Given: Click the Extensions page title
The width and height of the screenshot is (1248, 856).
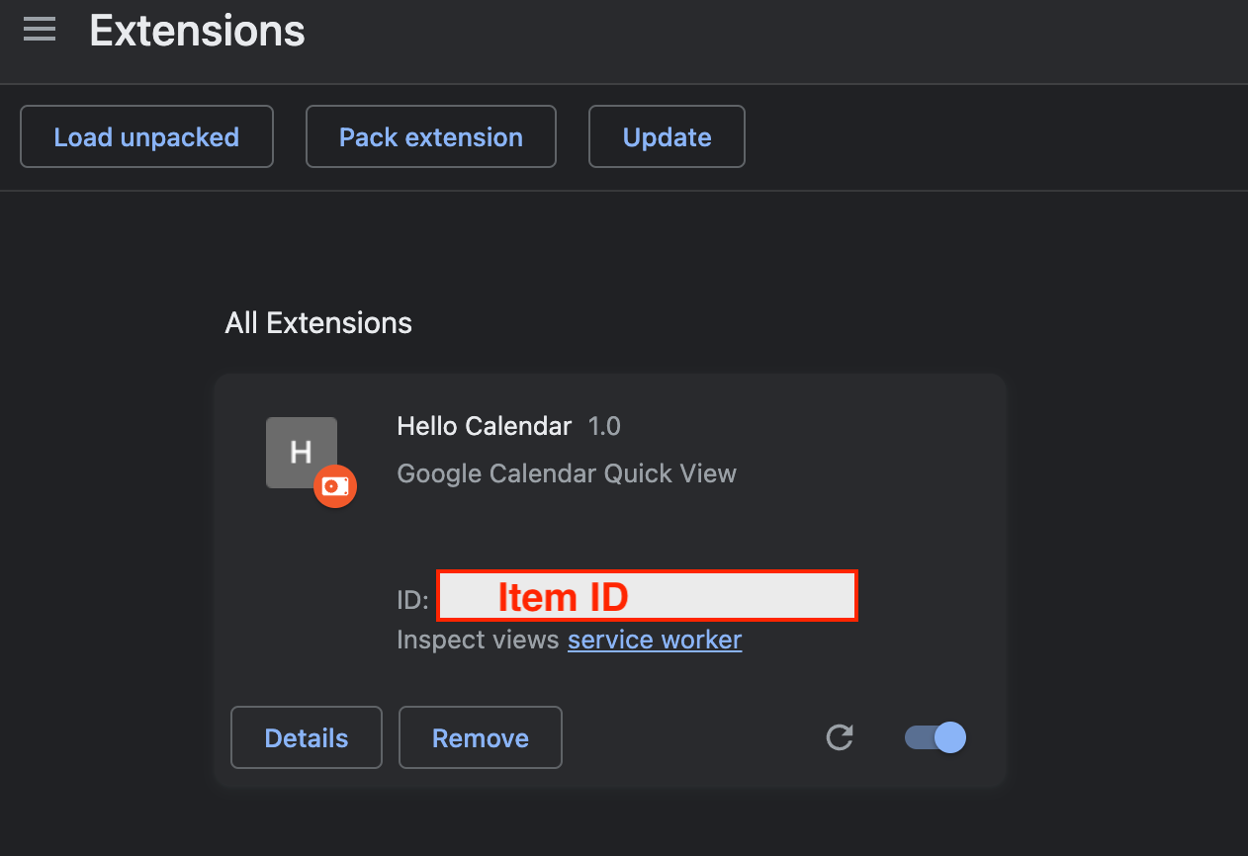Looking at the screenshot, I should pos(197,32).
